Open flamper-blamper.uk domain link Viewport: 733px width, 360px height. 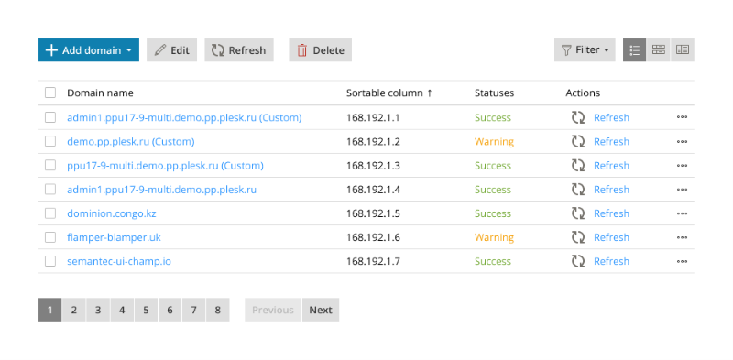(114, 237)
